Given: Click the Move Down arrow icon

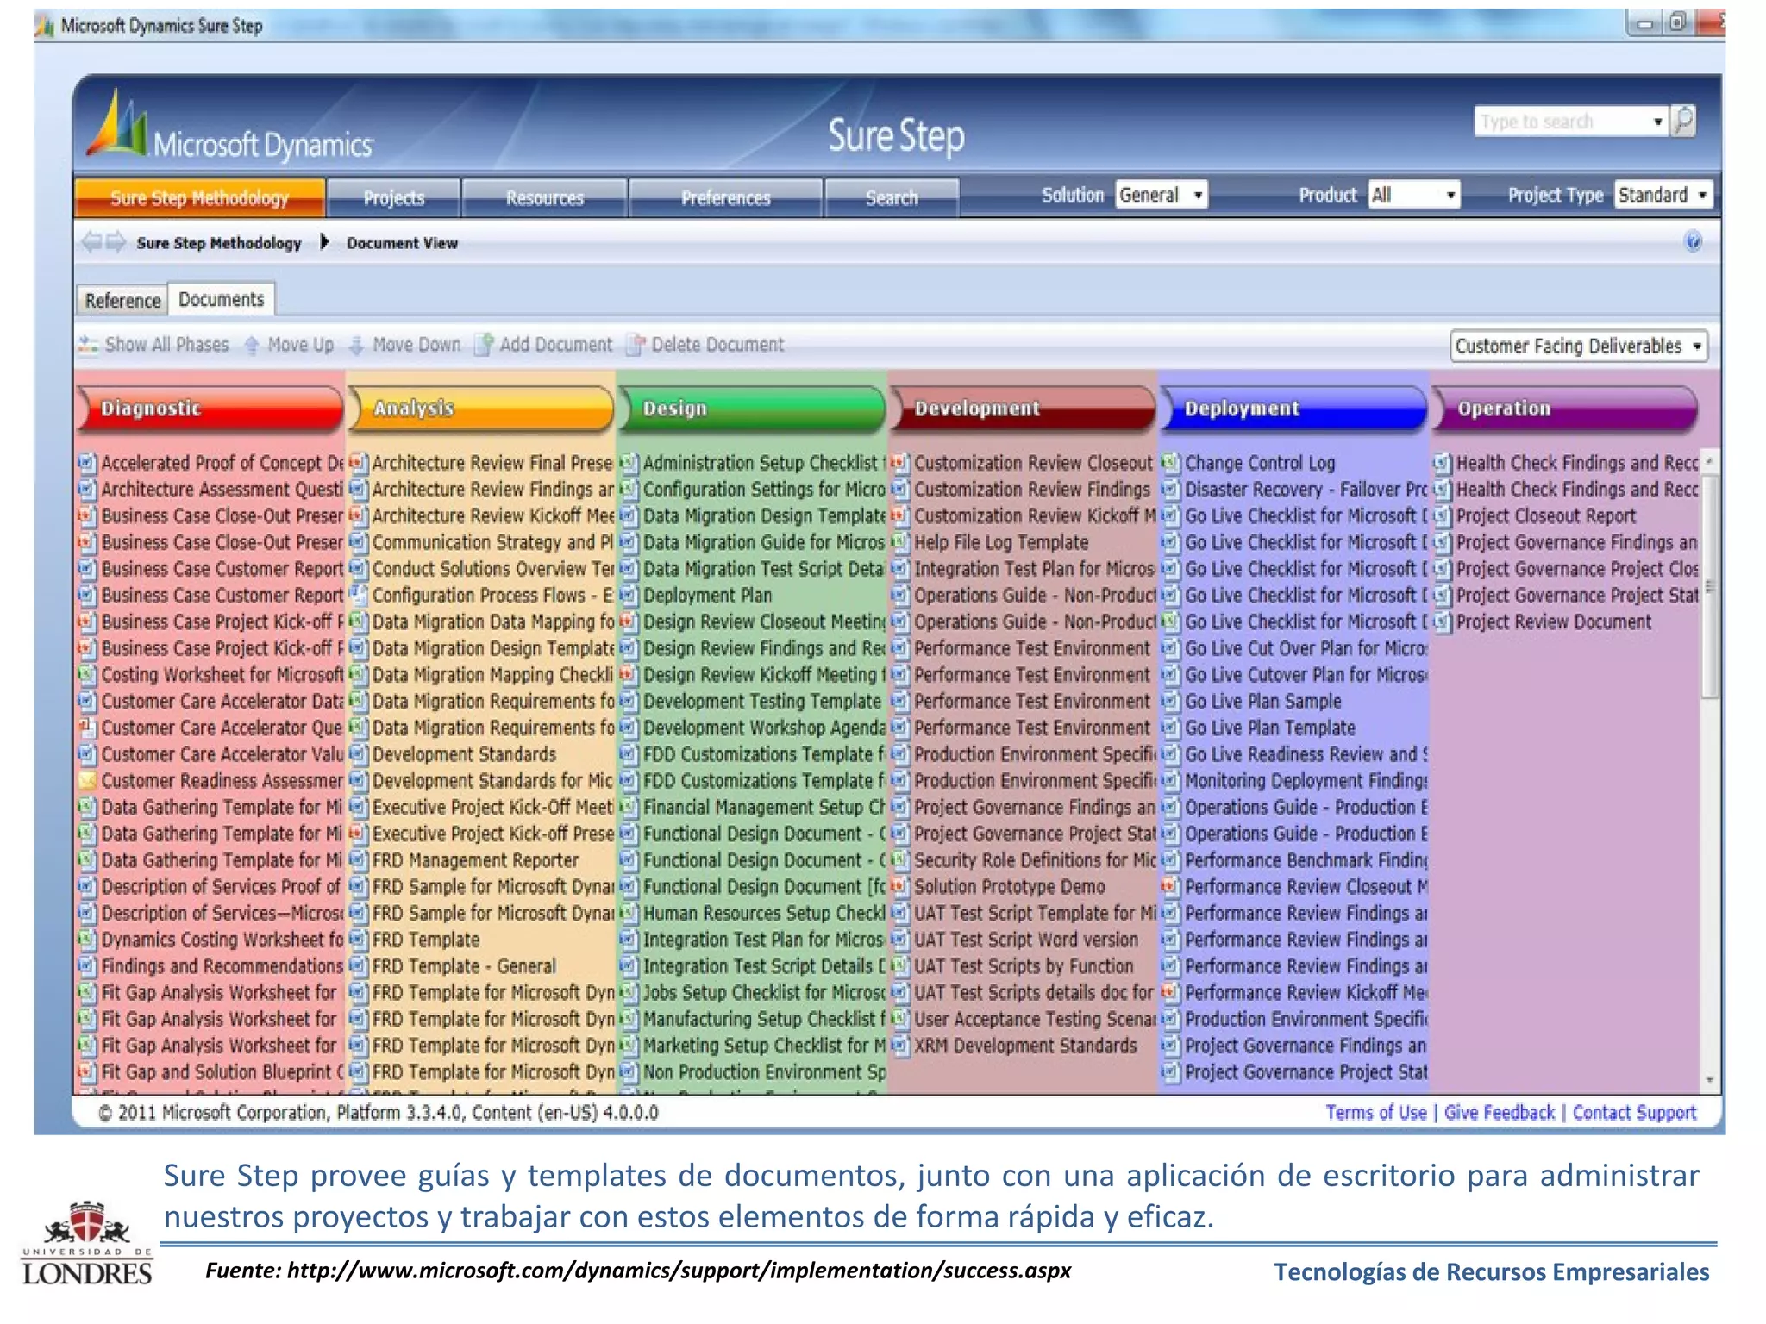Looking at the screenshot, I should tap(356, 346).
